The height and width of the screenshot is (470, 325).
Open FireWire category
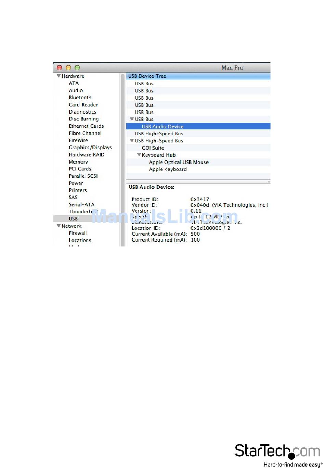78,140
